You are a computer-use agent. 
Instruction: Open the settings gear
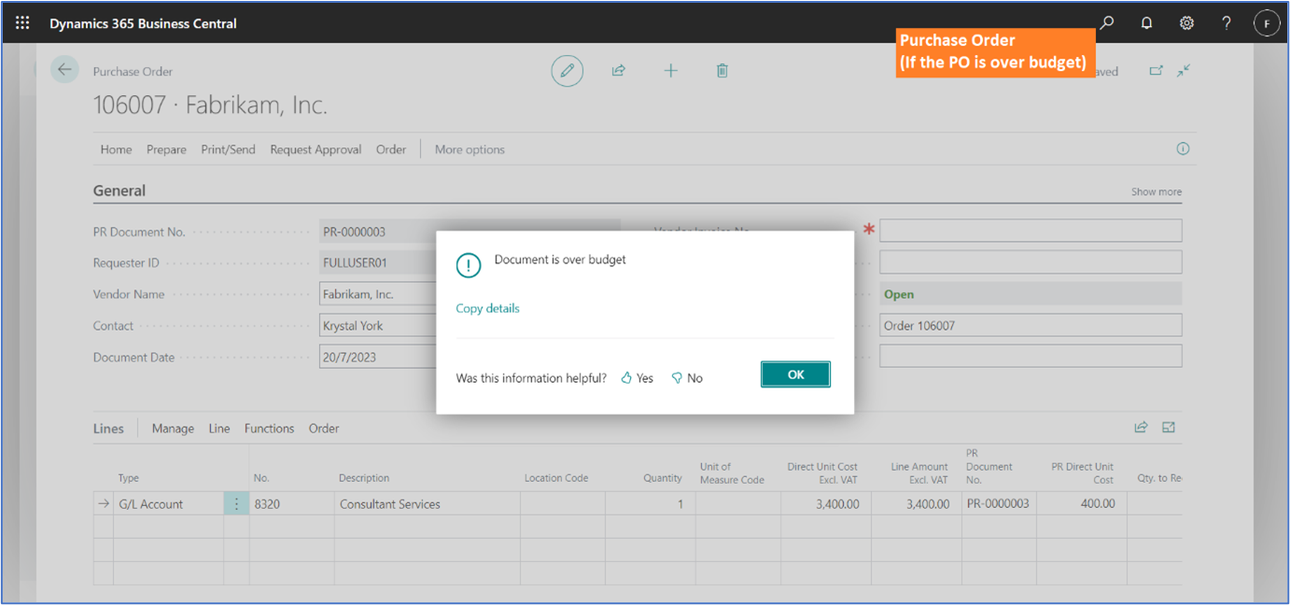pos(1186,22)
